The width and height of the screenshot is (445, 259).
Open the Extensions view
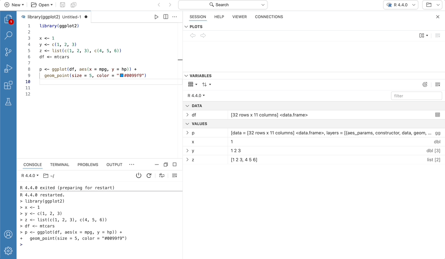click(x=8, y=85)
